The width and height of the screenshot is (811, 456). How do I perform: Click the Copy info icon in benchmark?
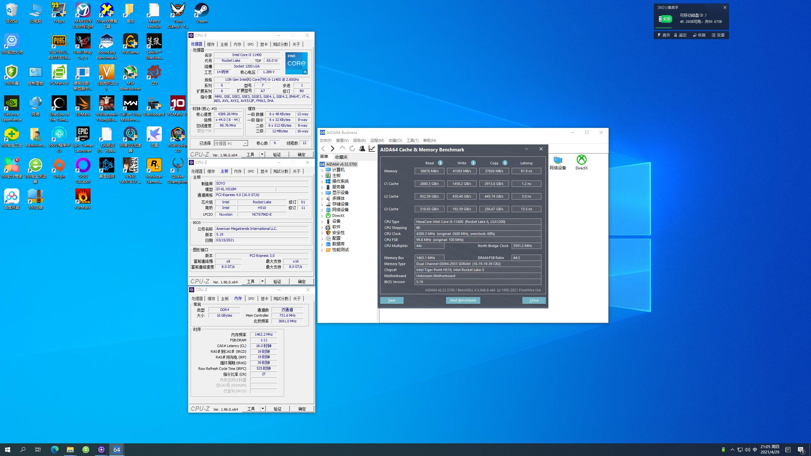click(x=505, y=163)
